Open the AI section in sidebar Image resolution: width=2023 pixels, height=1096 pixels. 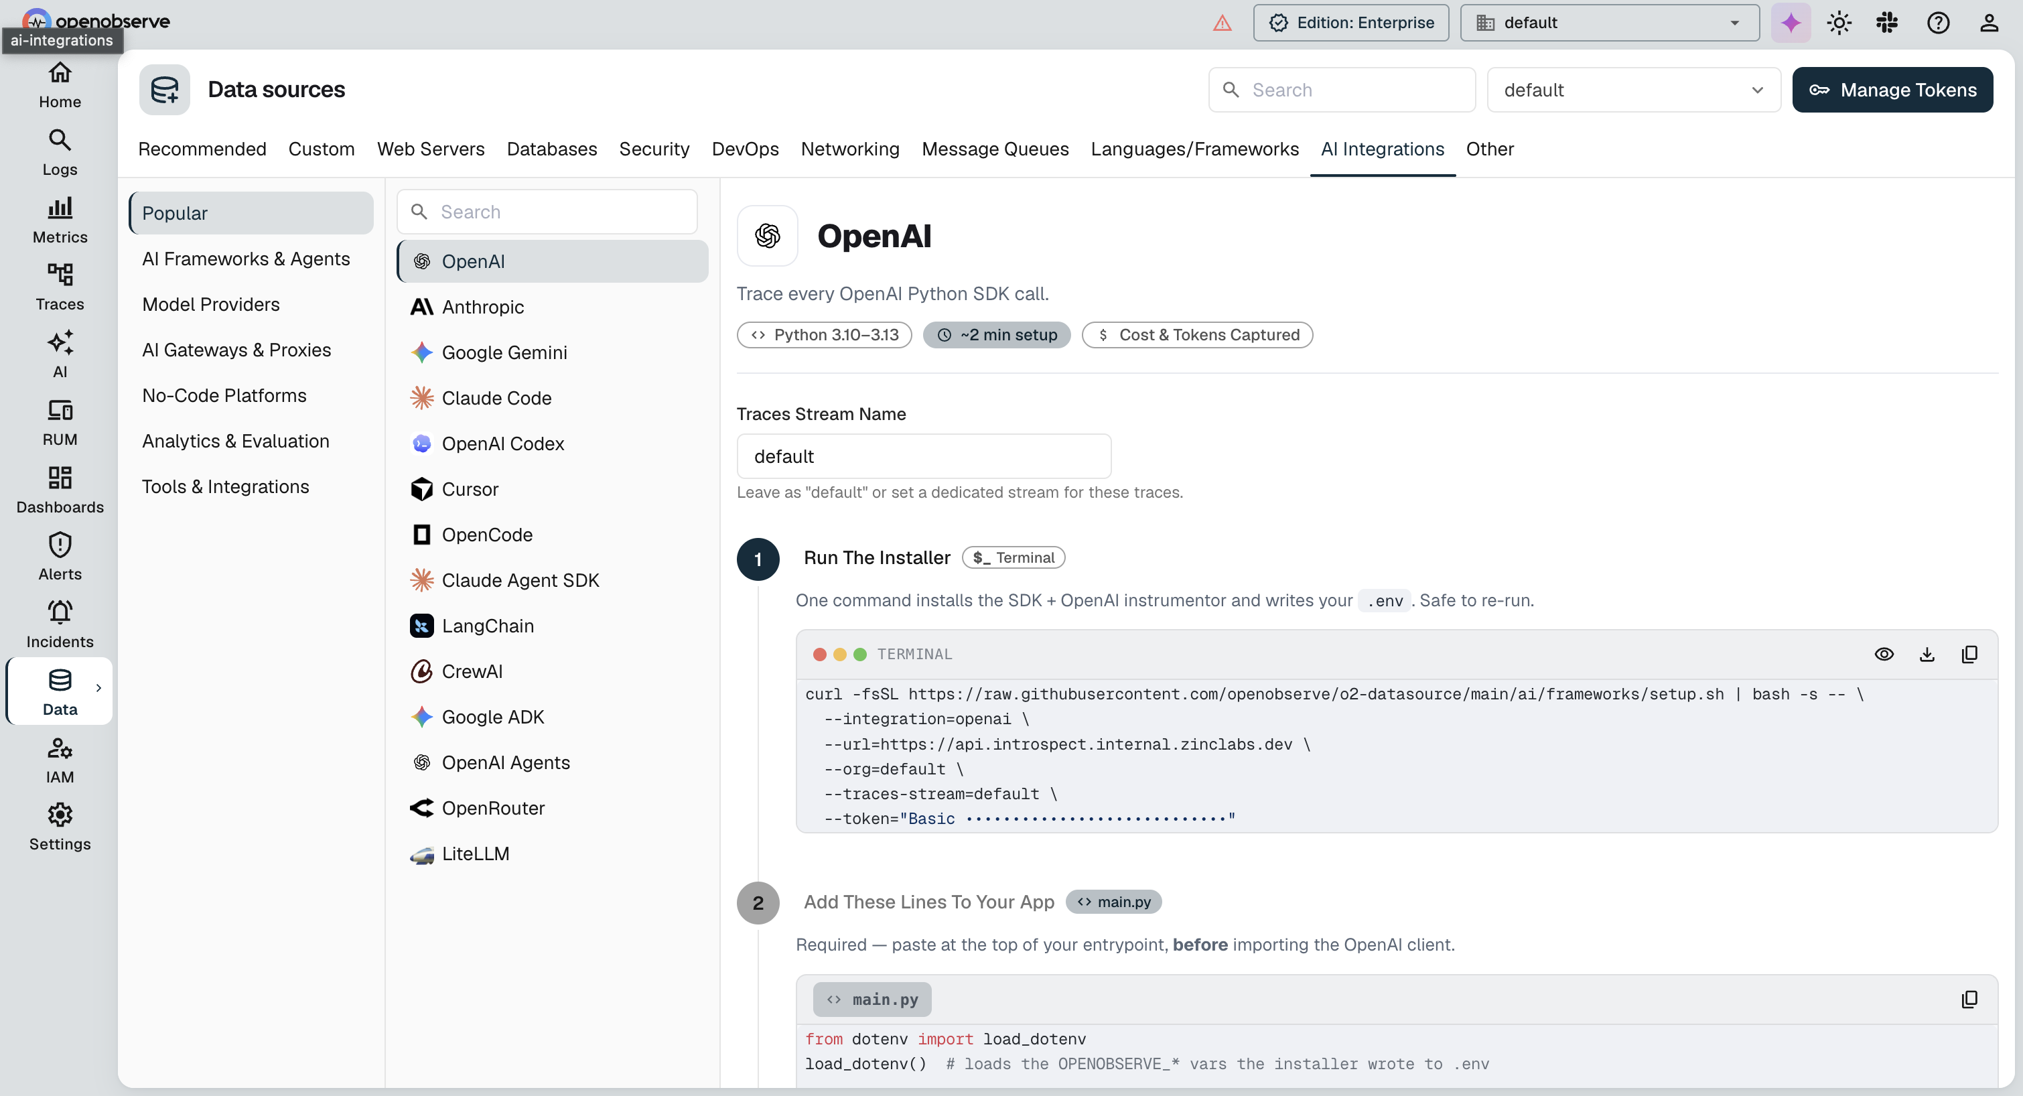click(60, 355)
